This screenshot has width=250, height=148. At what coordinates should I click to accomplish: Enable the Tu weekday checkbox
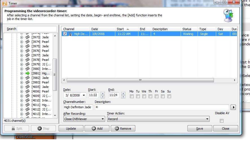click(138, 96)
